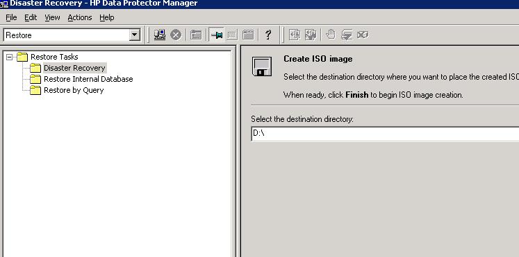Click the Restore Internal Database folder icon
519x257 pixels.
click(35, 79)
